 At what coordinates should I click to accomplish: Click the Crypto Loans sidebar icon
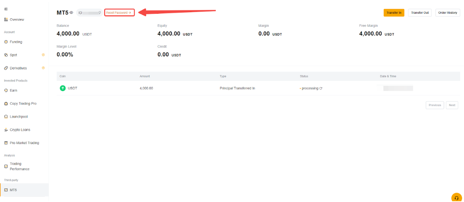point(6,130)
